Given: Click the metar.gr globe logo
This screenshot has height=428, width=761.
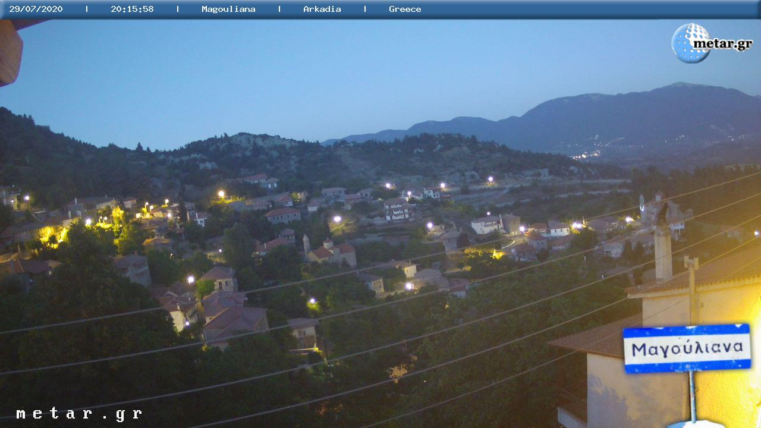Looking at the screenshot, I should [712, 43].
